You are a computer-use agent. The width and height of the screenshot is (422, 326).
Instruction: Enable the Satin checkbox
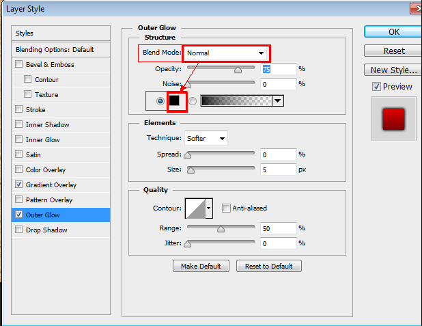[19, 154]
